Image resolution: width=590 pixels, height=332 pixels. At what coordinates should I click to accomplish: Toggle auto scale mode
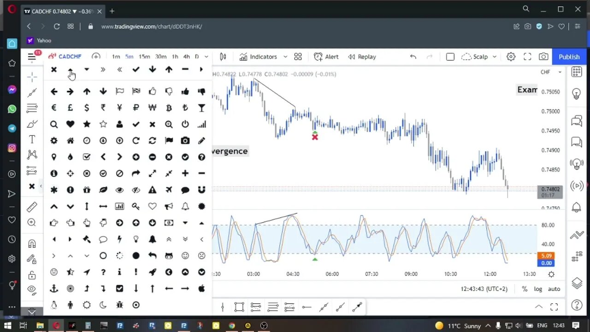click(x=554, y=289)
